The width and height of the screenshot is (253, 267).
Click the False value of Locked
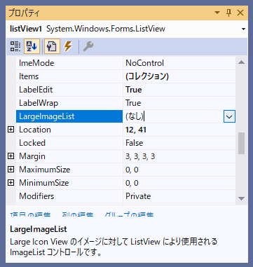coord(135,143)
